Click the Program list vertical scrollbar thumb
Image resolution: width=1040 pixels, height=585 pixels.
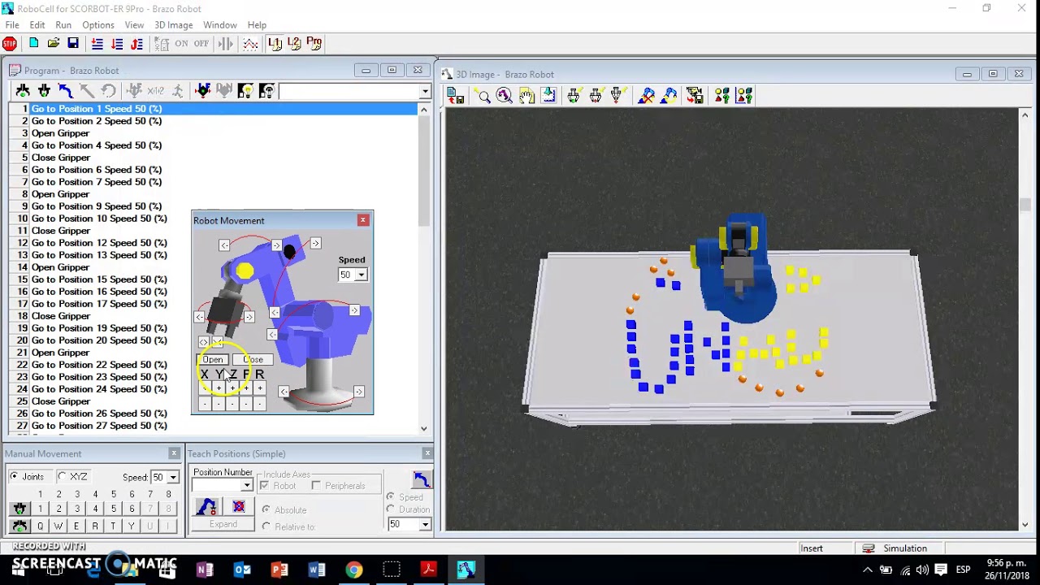click(x=423, y=171)
